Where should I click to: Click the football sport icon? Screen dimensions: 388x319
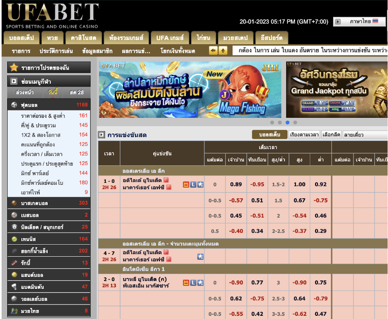pyautogui.click(x=14, y=105)
